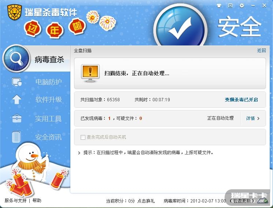Open skin changer shirt icon
This screenshot has width=273, height=208.
219,6
